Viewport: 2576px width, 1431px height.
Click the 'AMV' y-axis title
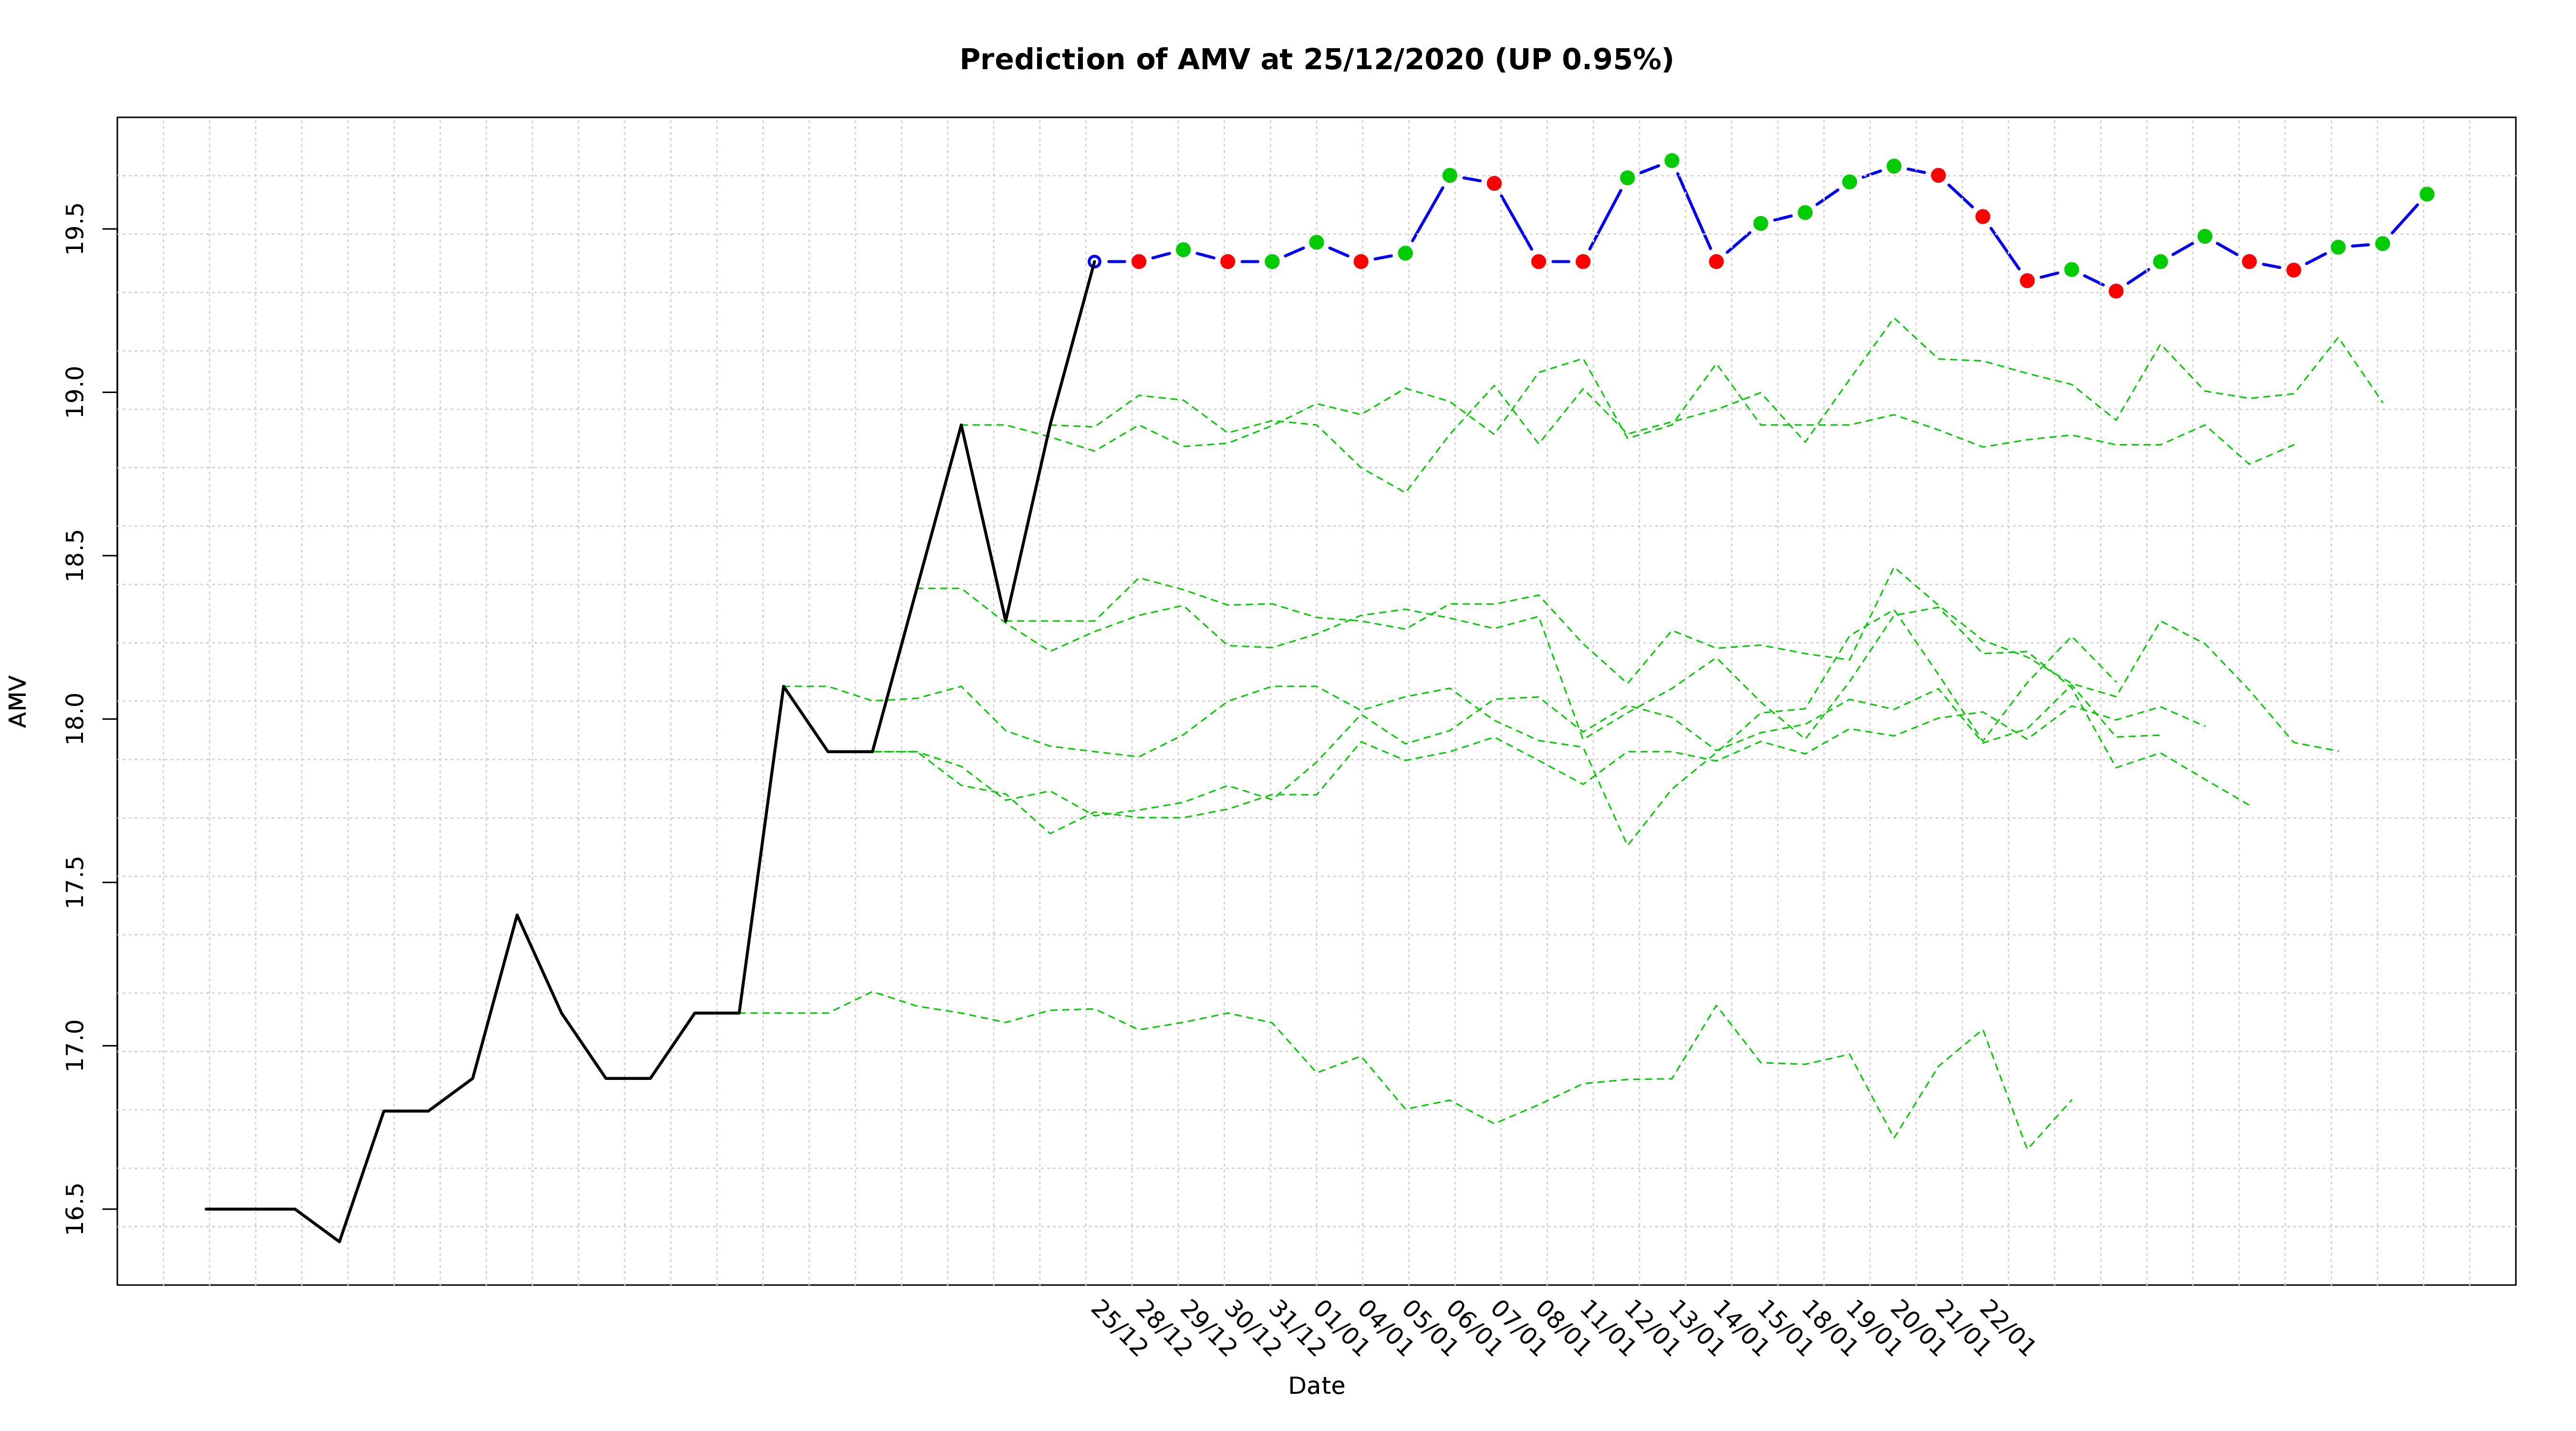point(18,701)
